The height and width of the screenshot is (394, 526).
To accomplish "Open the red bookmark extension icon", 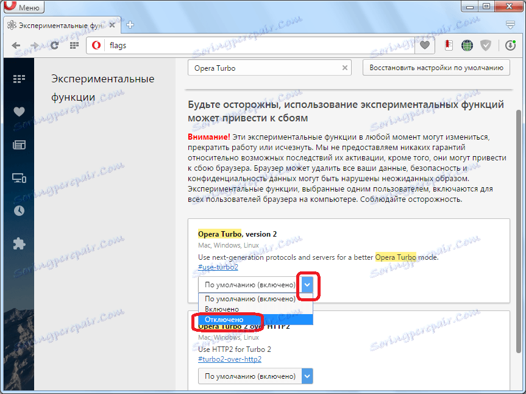I will (449, 45).
